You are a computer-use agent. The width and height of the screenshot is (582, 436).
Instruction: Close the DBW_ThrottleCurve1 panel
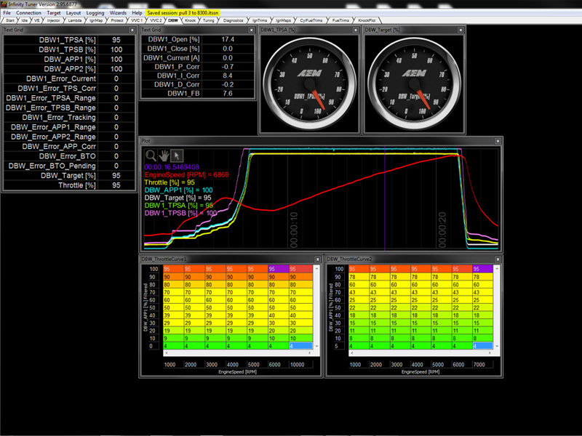pyautogui.click(x=318, y=259)
